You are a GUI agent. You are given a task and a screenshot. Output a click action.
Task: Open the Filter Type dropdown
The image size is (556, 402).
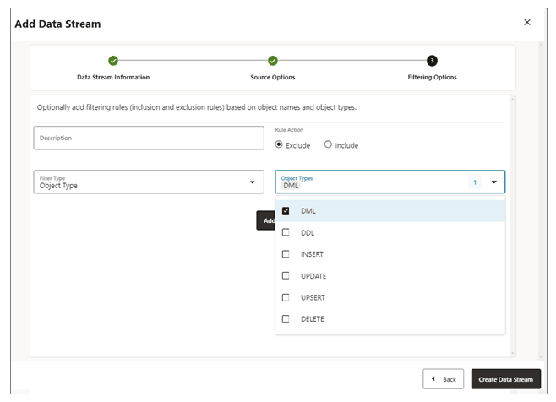252,182
